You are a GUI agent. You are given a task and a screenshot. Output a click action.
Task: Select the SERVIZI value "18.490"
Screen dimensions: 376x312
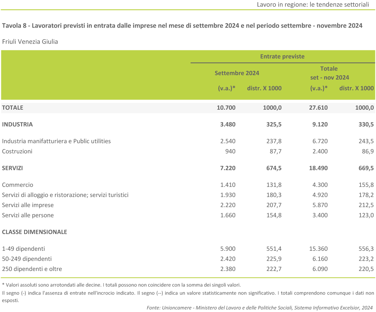click(x=318, y=168)
